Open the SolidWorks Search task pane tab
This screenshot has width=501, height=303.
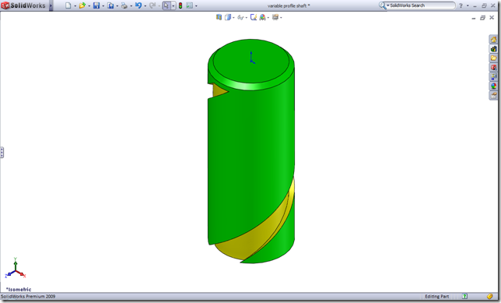(494, 68)
